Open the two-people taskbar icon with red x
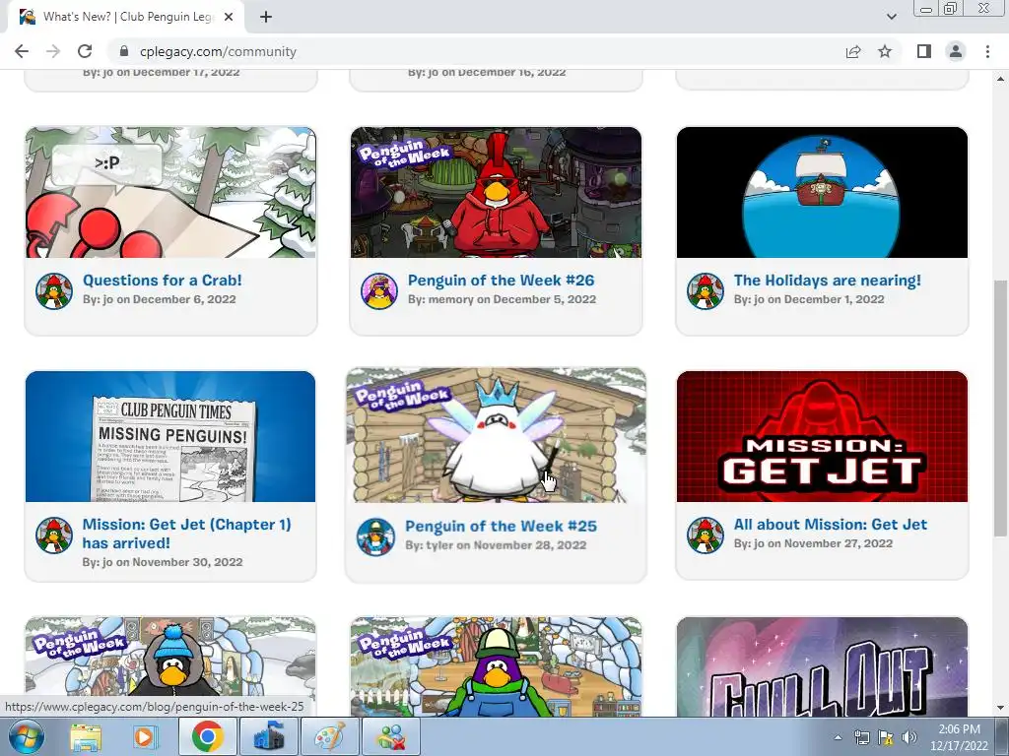This screenshot has height=756, width=1009. 390,736
